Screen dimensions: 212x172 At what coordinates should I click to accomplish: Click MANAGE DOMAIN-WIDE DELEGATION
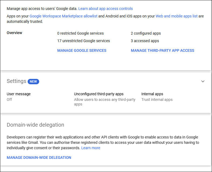tap(39, 158)
